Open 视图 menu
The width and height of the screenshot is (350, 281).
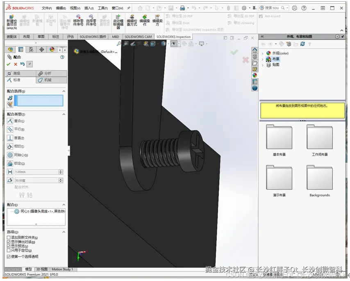75,8
